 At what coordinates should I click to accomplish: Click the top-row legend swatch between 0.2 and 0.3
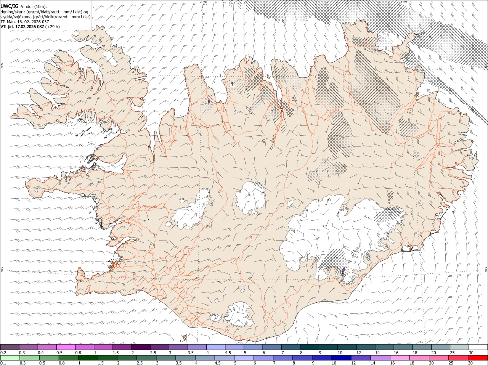coord(10,347)
